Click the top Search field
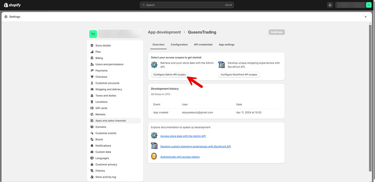The image size is (375, 182). [187, 5]
